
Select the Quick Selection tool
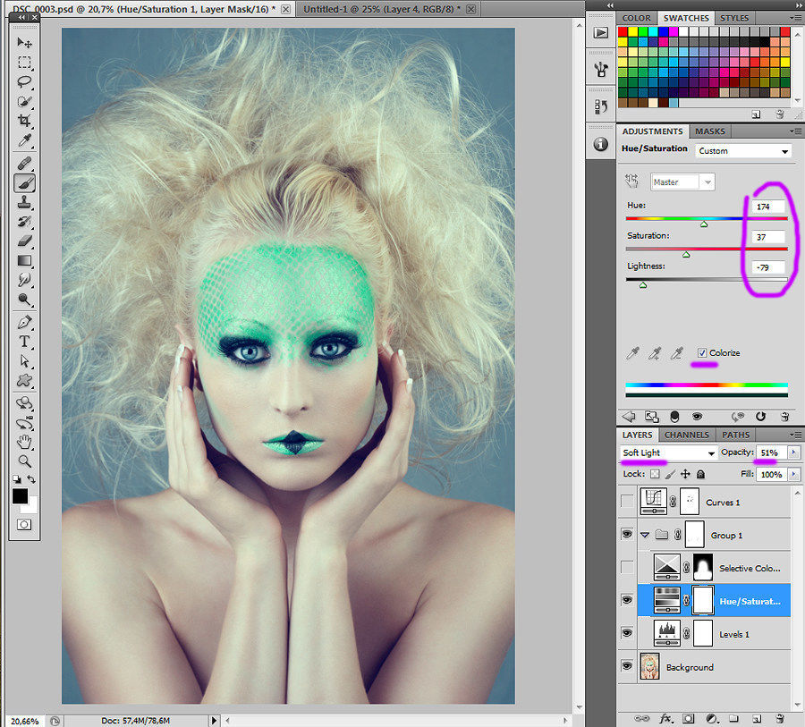point(24,102)
